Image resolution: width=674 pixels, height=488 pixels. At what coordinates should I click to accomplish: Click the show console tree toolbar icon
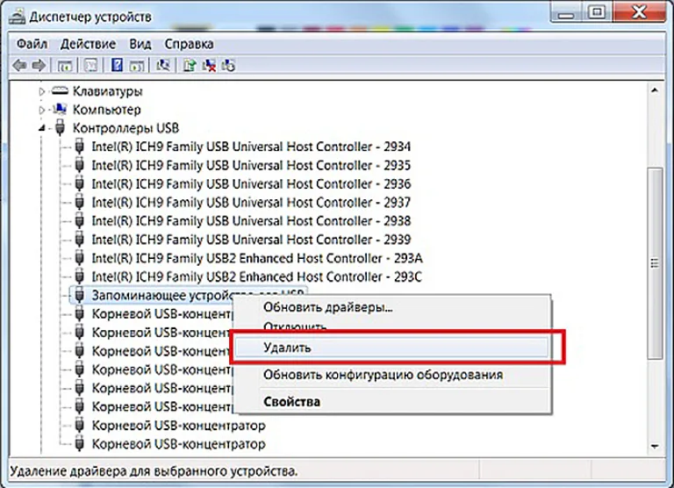tap(65, 65)
